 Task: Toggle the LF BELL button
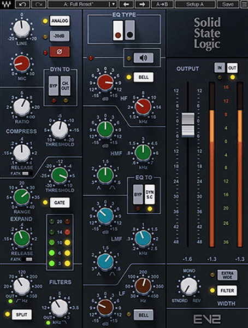[x=144, y=315]
